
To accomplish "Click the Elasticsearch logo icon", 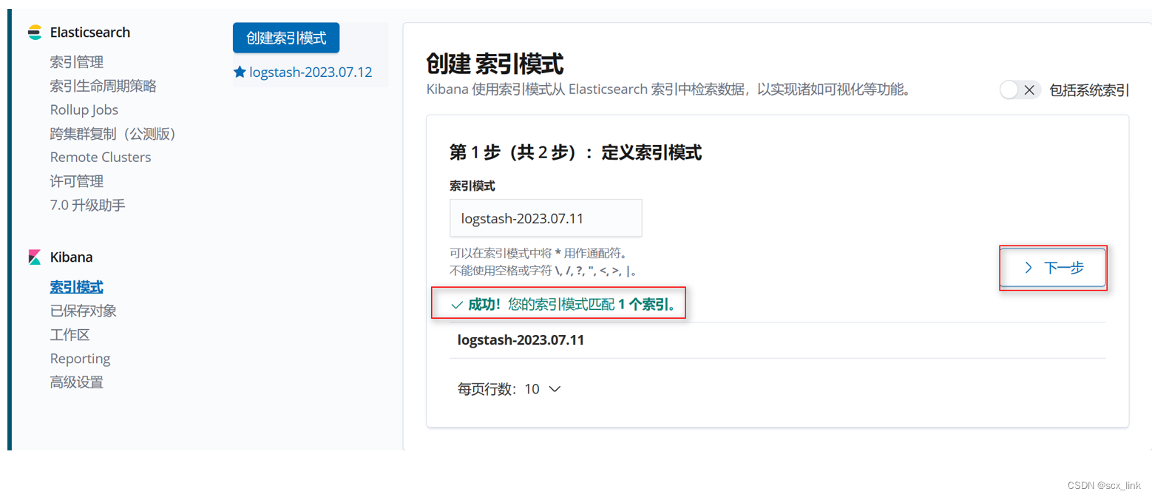I will (x=34, y=33).
